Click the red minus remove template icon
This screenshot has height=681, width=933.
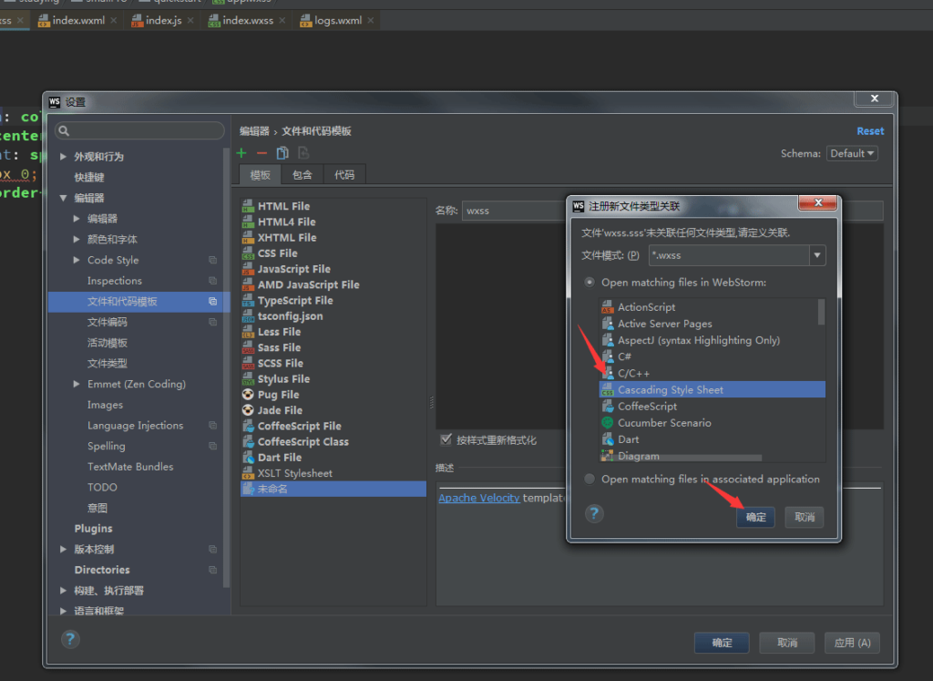[x=261, y=153]
